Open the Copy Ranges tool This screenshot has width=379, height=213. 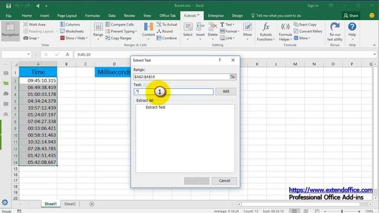118,38
